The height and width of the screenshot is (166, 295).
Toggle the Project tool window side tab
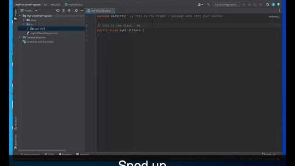pos(15,14)
